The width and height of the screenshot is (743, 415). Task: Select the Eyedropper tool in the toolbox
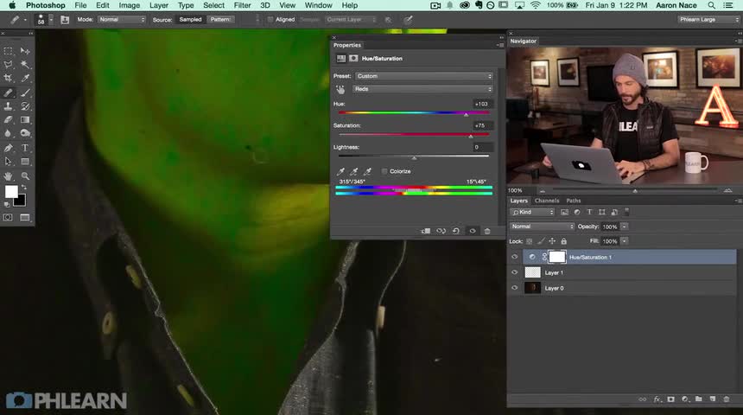[x=25, y=79]
